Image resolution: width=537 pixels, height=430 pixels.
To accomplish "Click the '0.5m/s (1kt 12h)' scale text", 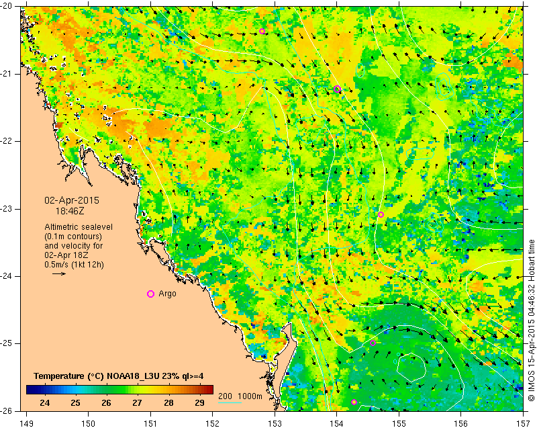I will coord(75,265).
